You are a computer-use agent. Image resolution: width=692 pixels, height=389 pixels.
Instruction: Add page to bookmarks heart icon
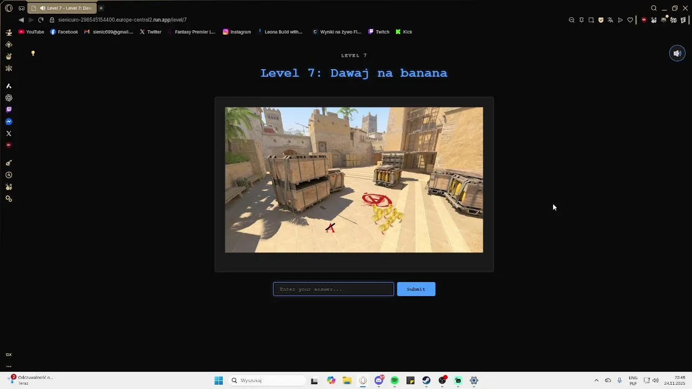coord(630,20)
